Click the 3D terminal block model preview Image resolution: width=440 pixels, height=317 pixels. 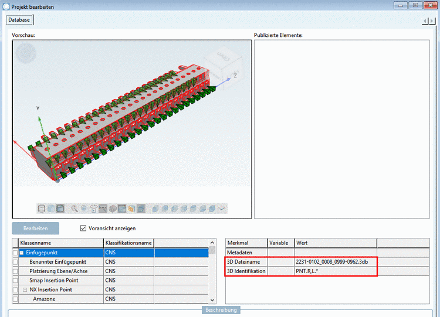coord(121,123)
